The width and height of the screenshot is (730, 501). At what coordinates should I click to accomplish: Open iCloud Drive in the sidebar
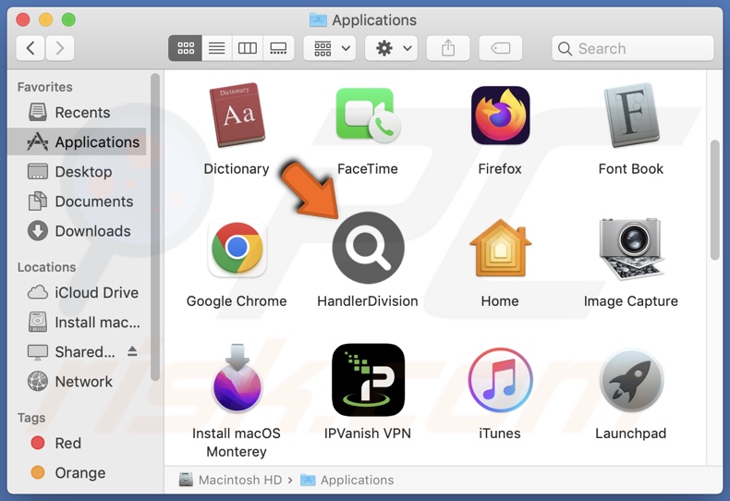point(77,292)
